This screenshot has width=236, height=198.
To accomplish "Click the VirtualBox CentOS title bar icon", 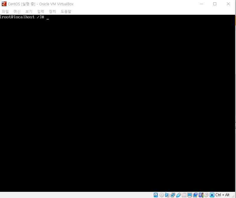I will 4,4.
